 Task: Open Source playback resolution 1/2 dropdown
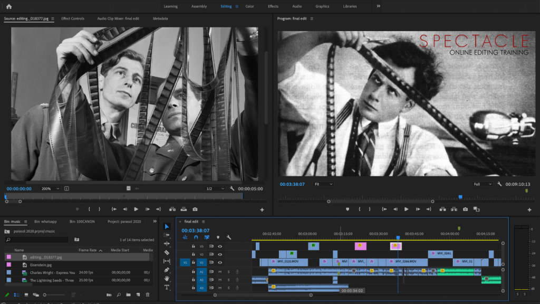215,188
